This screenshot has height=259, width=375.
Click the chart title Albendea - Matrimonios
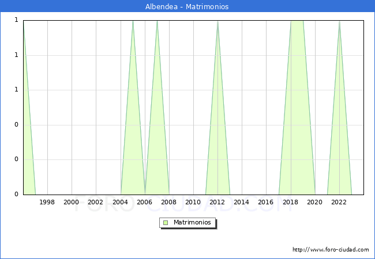187,6
